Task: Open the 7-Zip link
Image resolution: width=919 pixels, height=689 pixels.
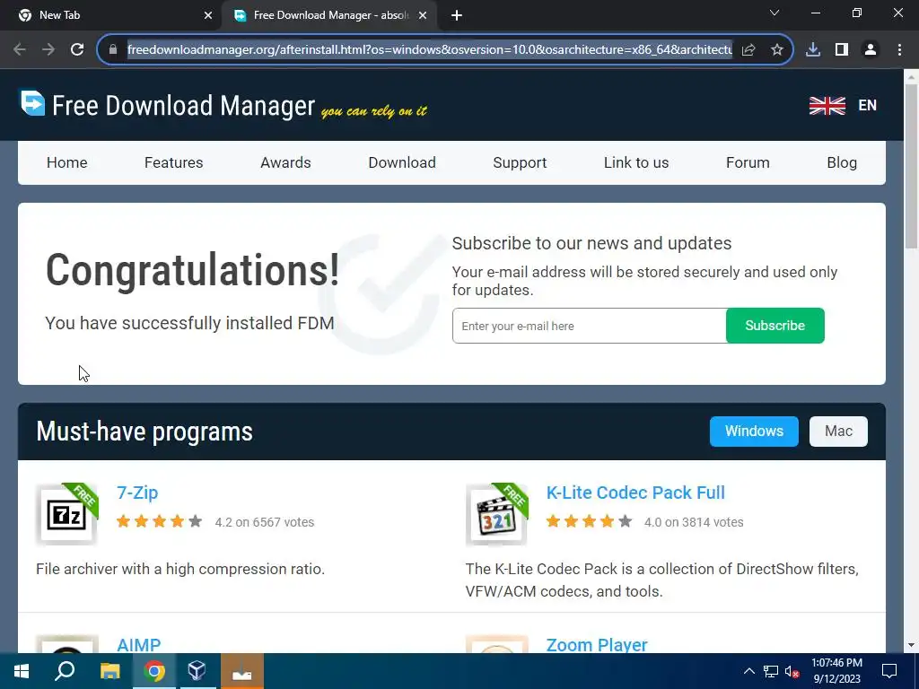Action: click(x=137, y=493)
